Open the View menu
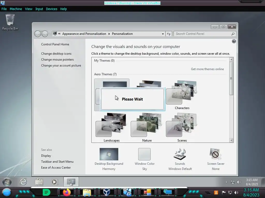The image size is (265, 198). tap(28, 9)
